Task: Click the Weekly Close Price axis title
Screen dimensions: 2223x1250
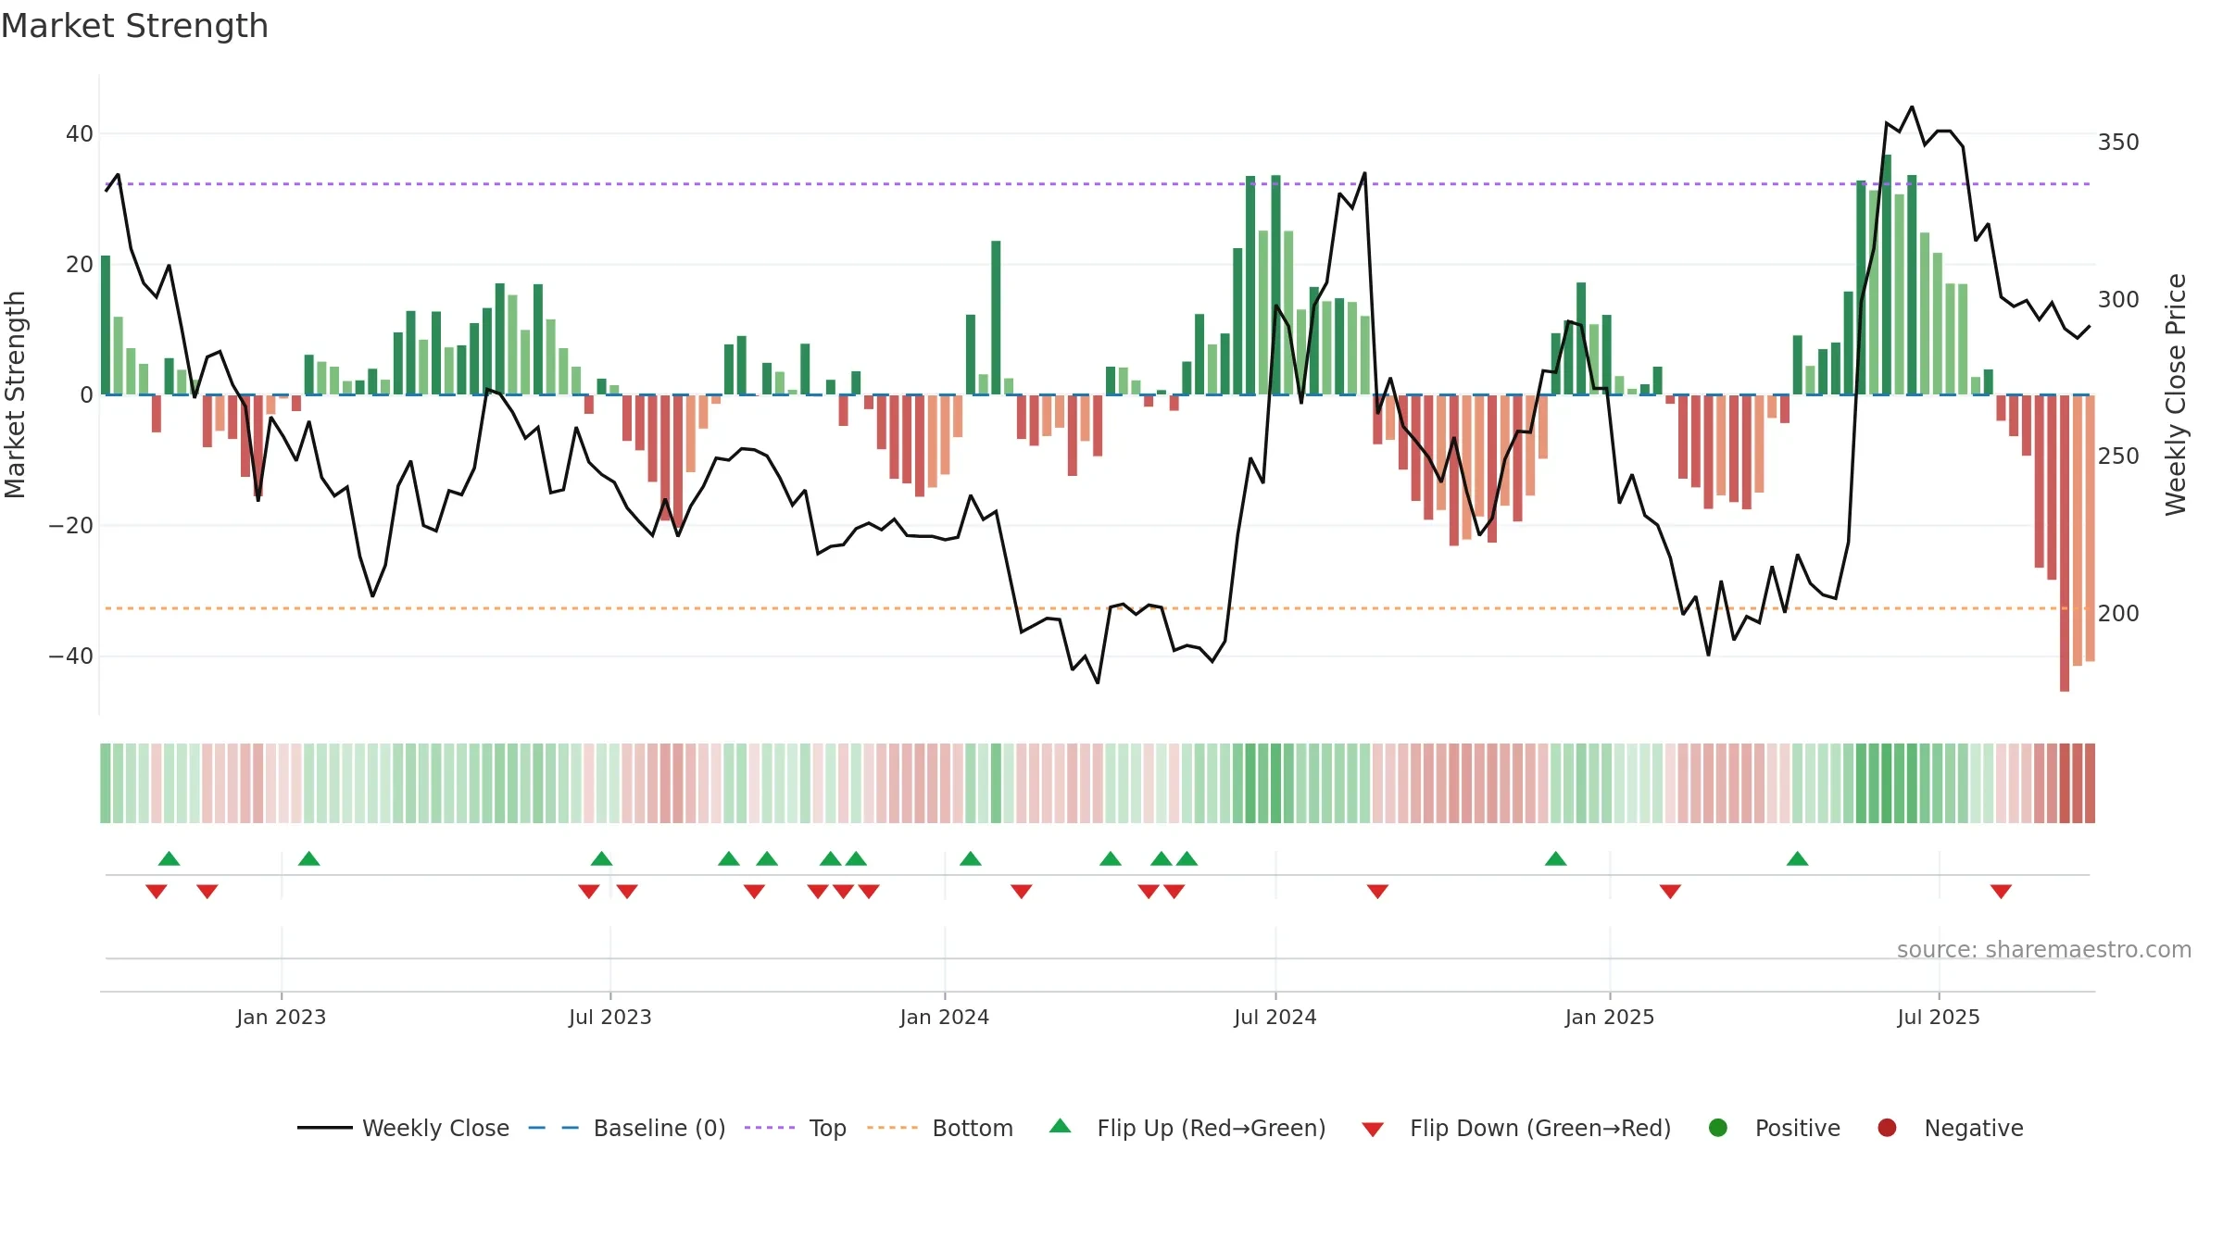Action: click(2176, 394)
